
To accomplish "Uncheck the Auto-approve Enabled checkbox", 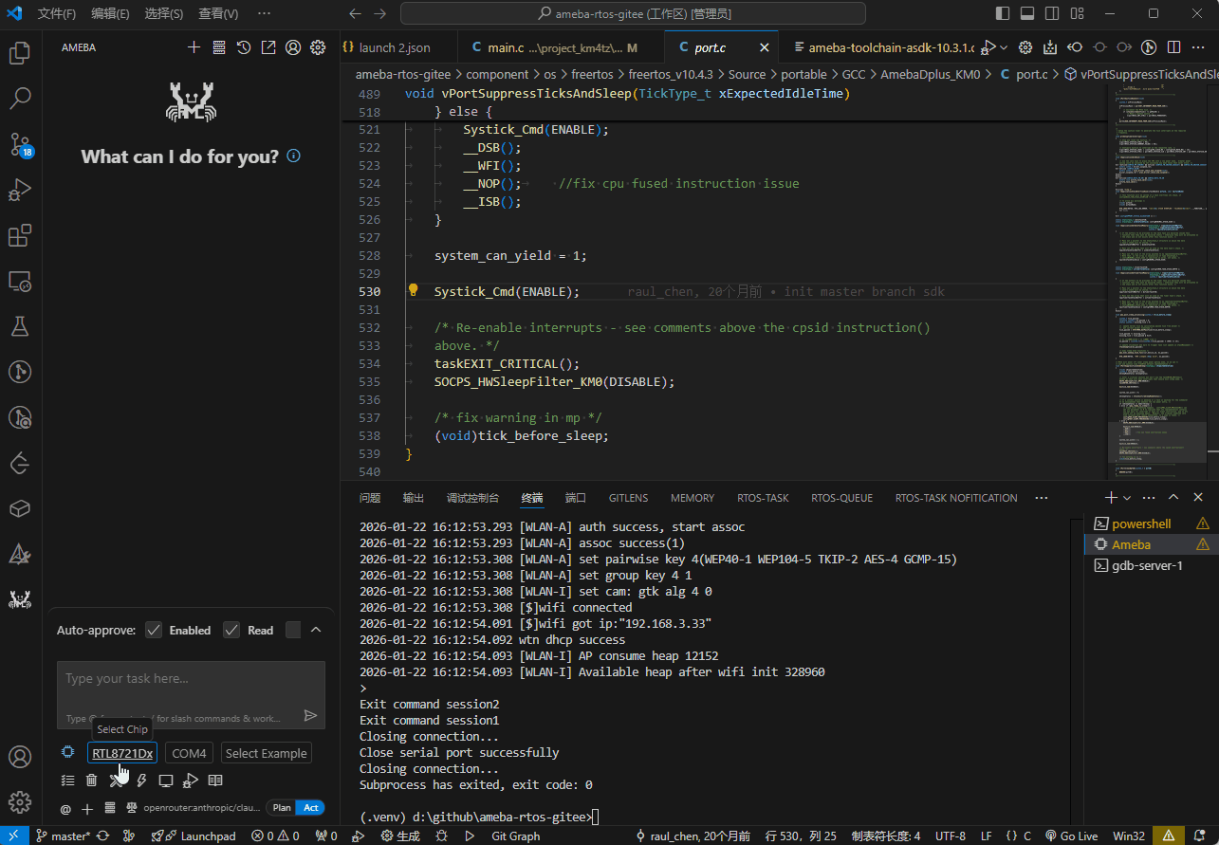I will tap(154, 631).
